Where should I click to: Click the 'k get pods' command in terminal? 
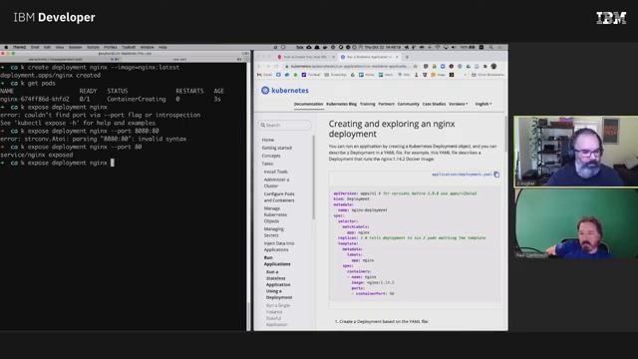38,83
